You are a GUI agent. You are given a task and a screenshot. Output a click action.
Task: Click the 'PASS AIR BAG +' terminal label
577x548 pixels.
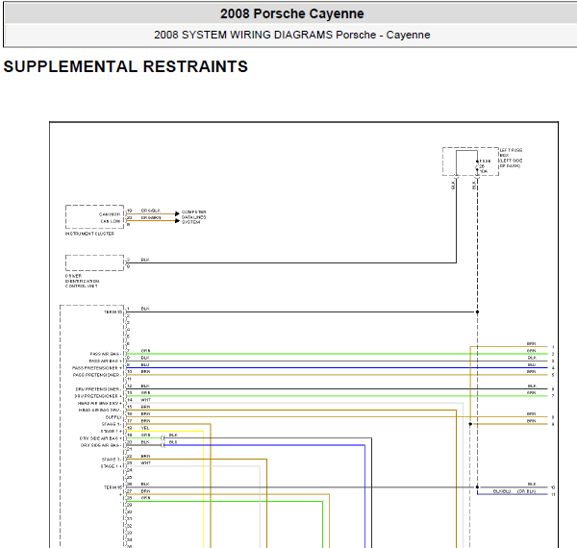(x=106, y=361)
